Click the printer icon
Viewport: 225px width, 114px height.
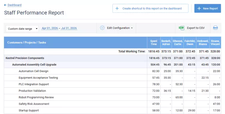tap(215, 28)
